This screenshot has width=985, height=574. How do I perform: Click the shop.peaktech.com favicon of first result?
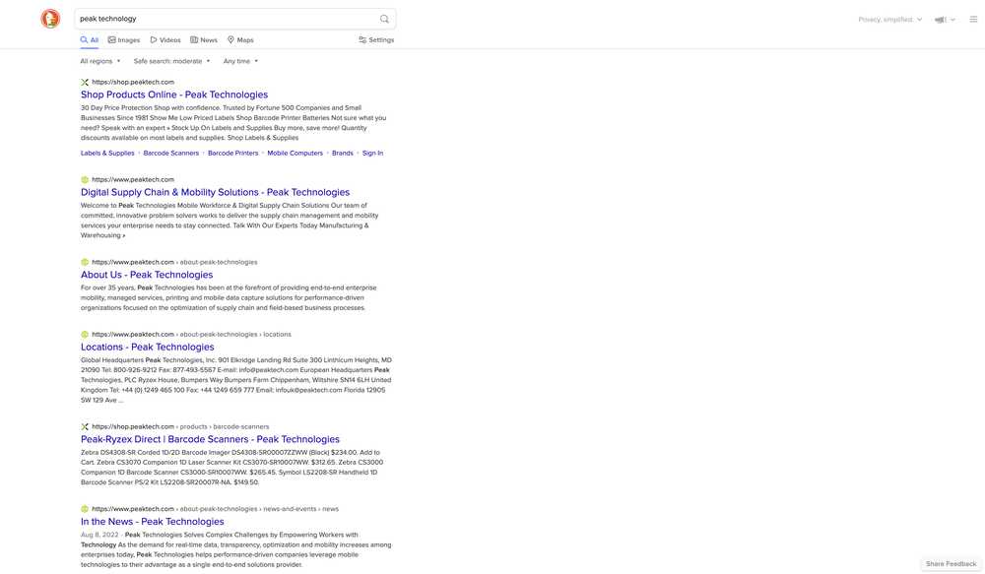pyautogui.click(x=85, y=82)
